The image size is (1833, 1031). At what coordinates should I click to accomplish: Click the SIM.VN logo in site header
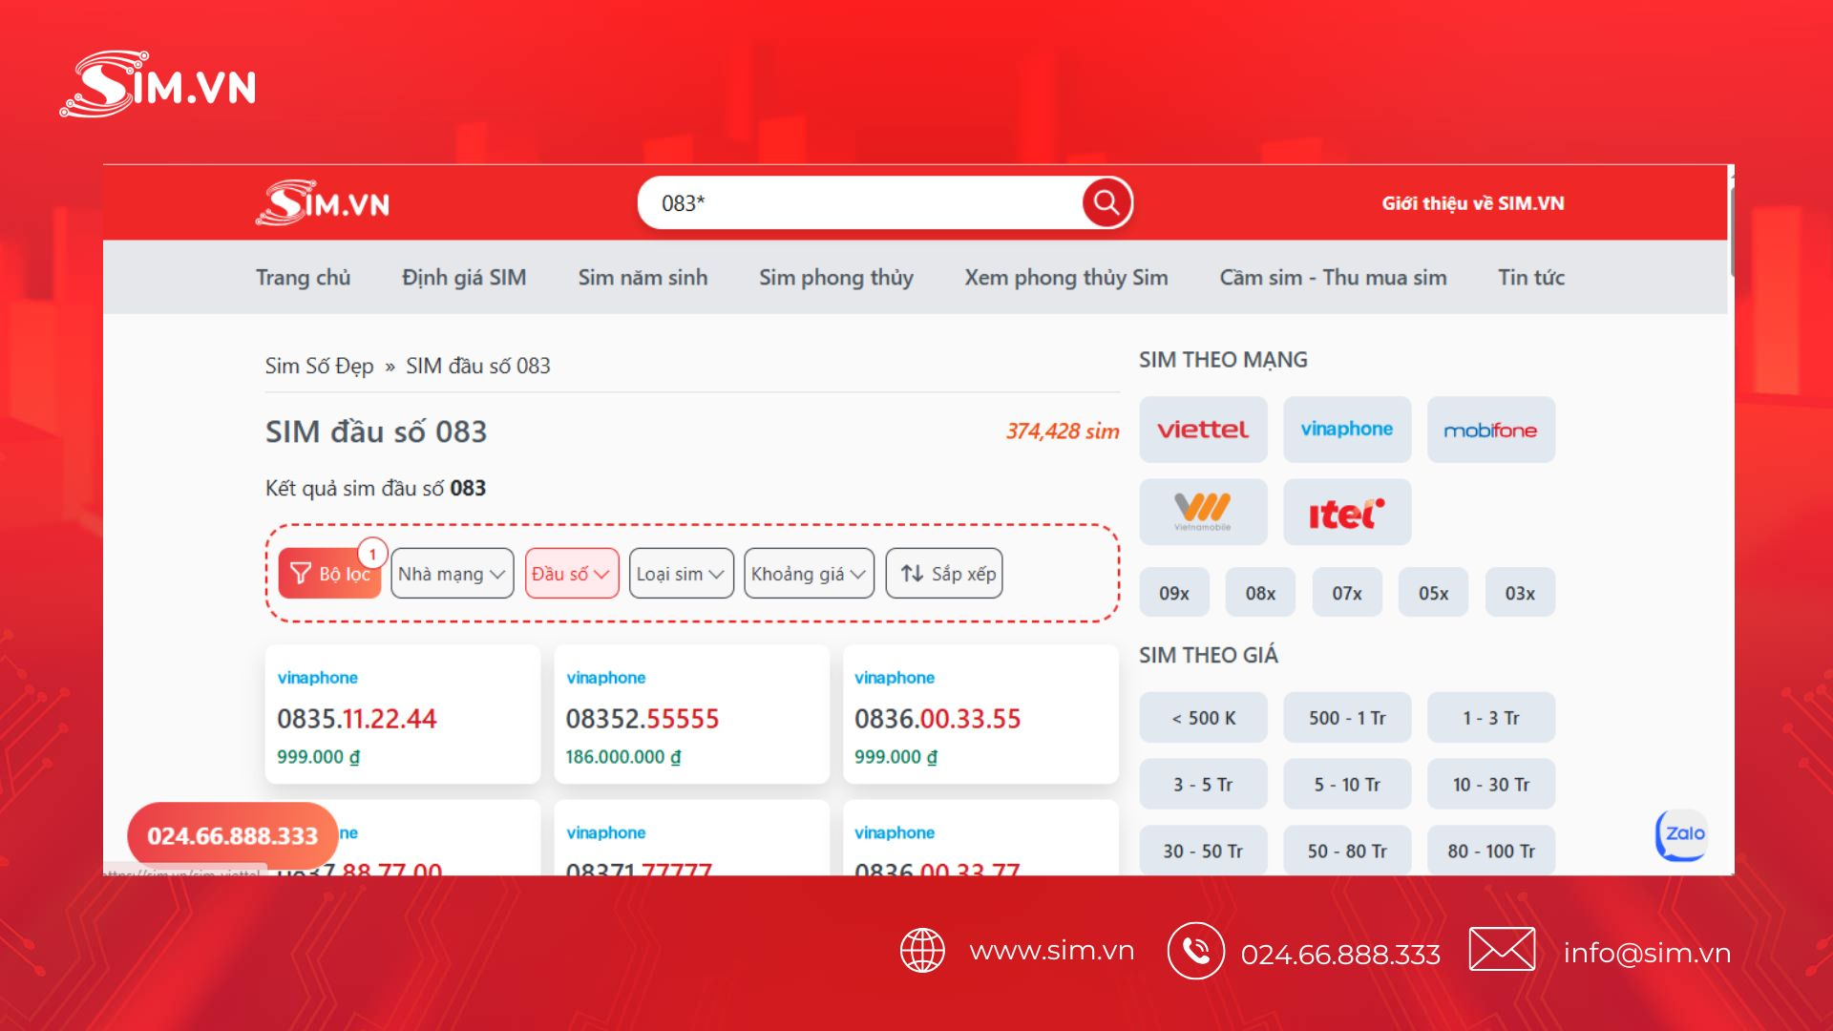[323, 202]
